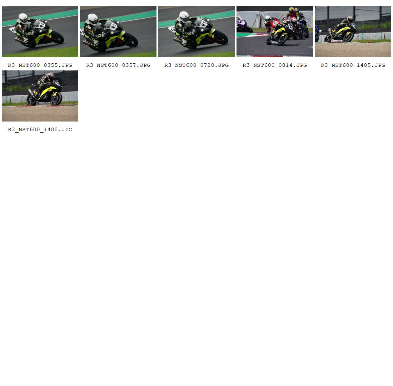Open the group of riders photo thumbnail
The image size is (393, 386).
274,31
